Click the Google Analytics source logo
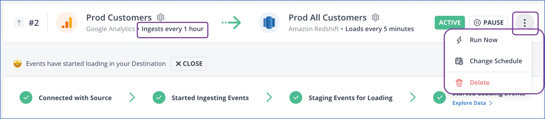Image resolution: width=545 pixels, height=119 pixels. [x=67, y=23]
